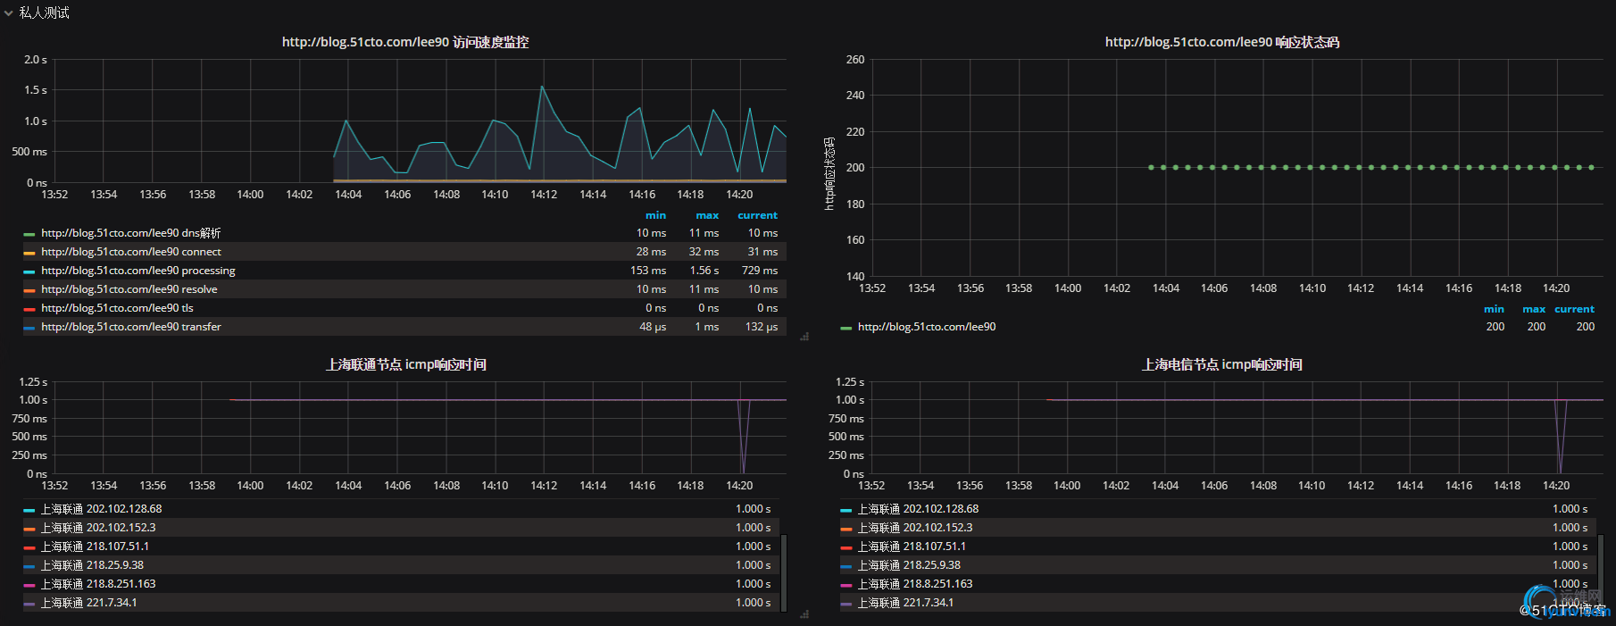Open 上海联通节点 icmp响应时间 panel title menu
The width and height of the screenshot is (1616, 626).
[x=405, y=364]
